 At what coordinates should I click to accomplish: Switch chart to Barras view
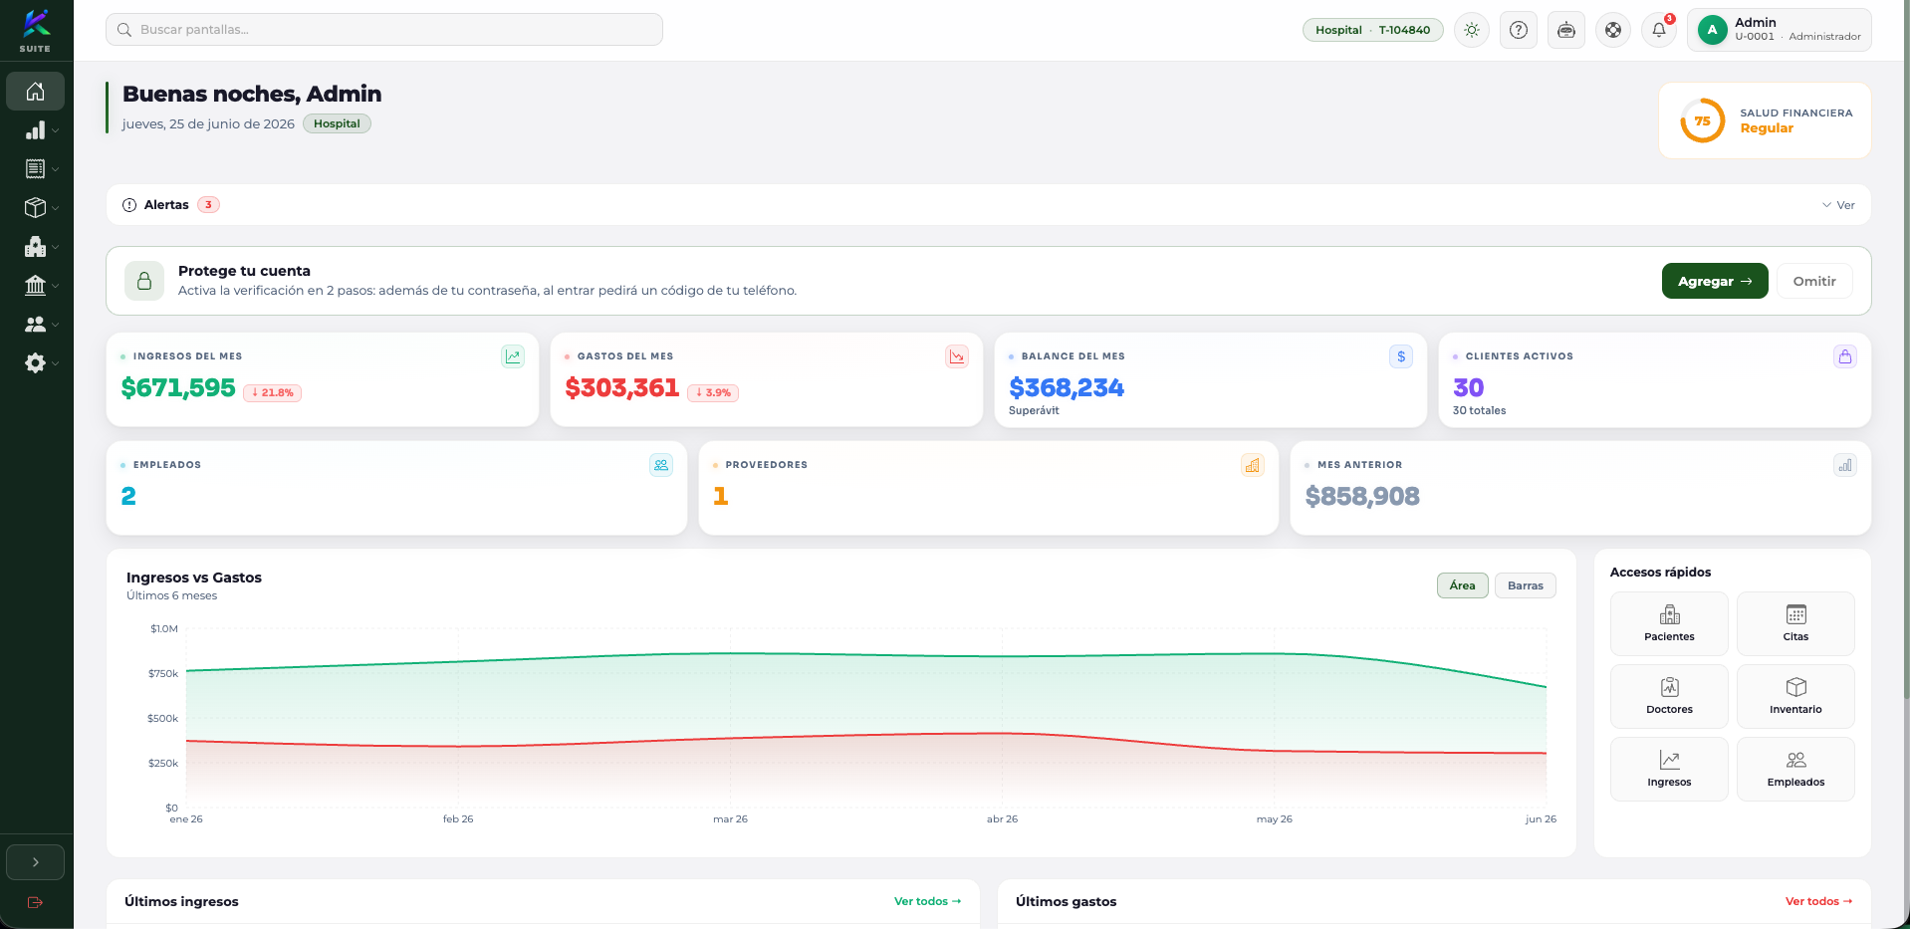coord(1525,585)
